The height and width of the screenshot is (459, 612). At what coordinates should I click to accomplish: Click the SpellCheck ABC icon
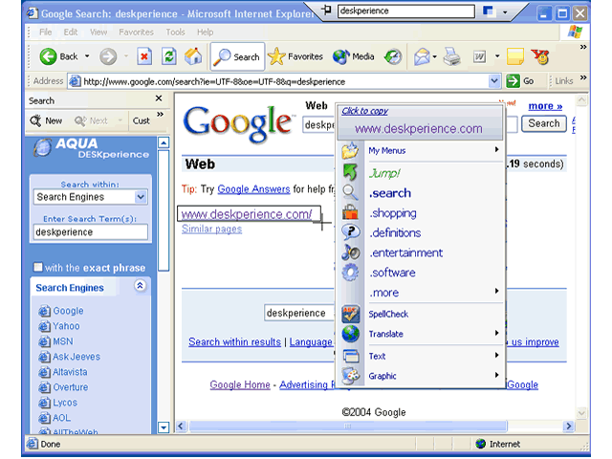pyautogui.click(x=350, y=314)
